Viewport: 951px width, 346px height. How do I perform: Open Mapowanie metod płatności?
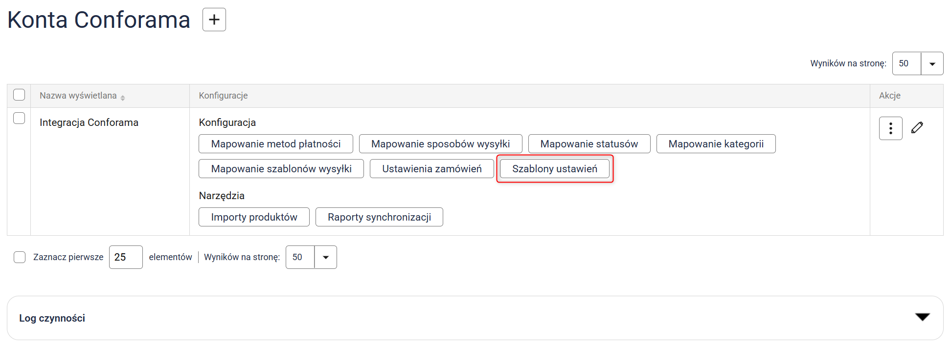pyautogui.click(x=275, y=144)
